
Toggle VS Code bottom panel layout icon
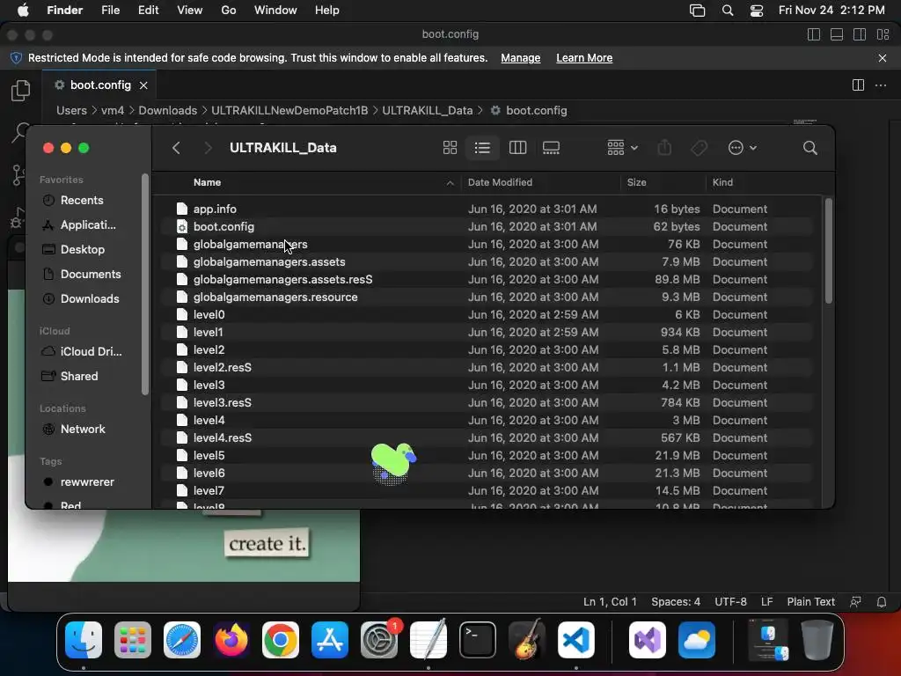(x=837, y=34)
